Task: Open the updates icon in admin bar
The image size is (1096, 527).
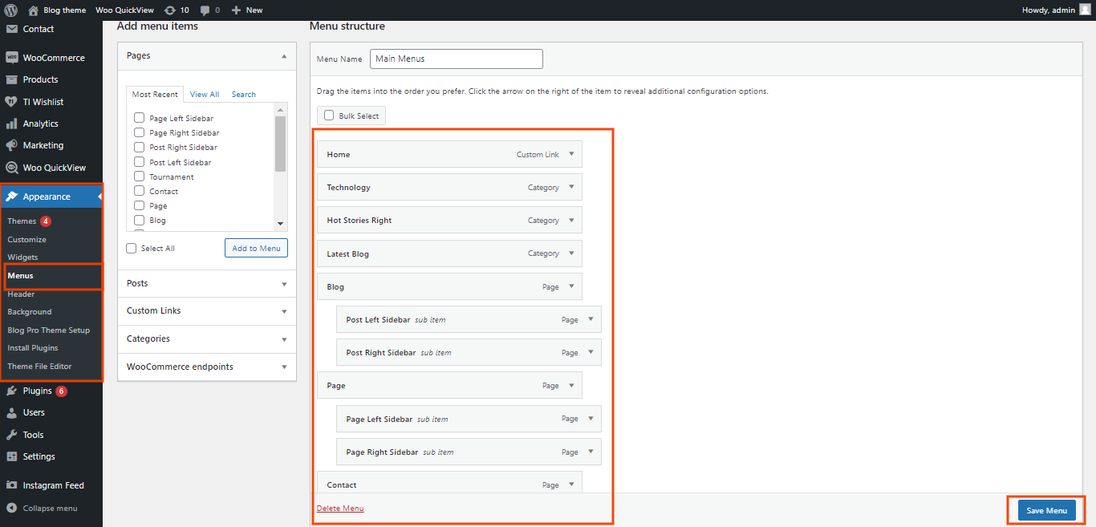Action: tap(169, 10)
